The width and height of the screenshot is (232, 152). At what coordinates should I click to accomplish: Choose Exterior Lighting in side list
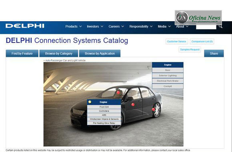pyautogui.click(x=168, y=76)
